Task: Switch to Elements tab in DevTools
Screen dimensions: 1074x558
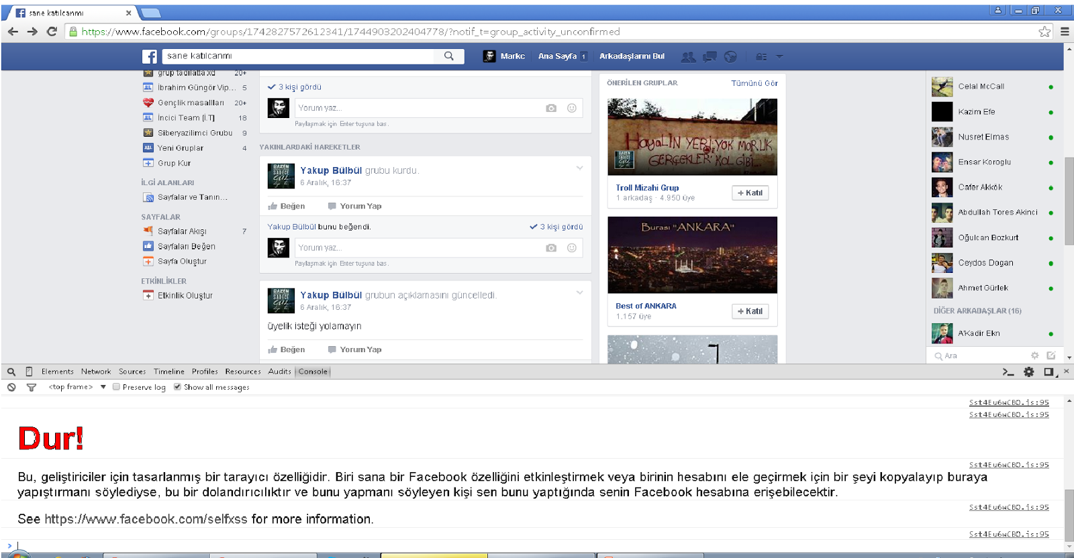Action: [x=58, y=372]
